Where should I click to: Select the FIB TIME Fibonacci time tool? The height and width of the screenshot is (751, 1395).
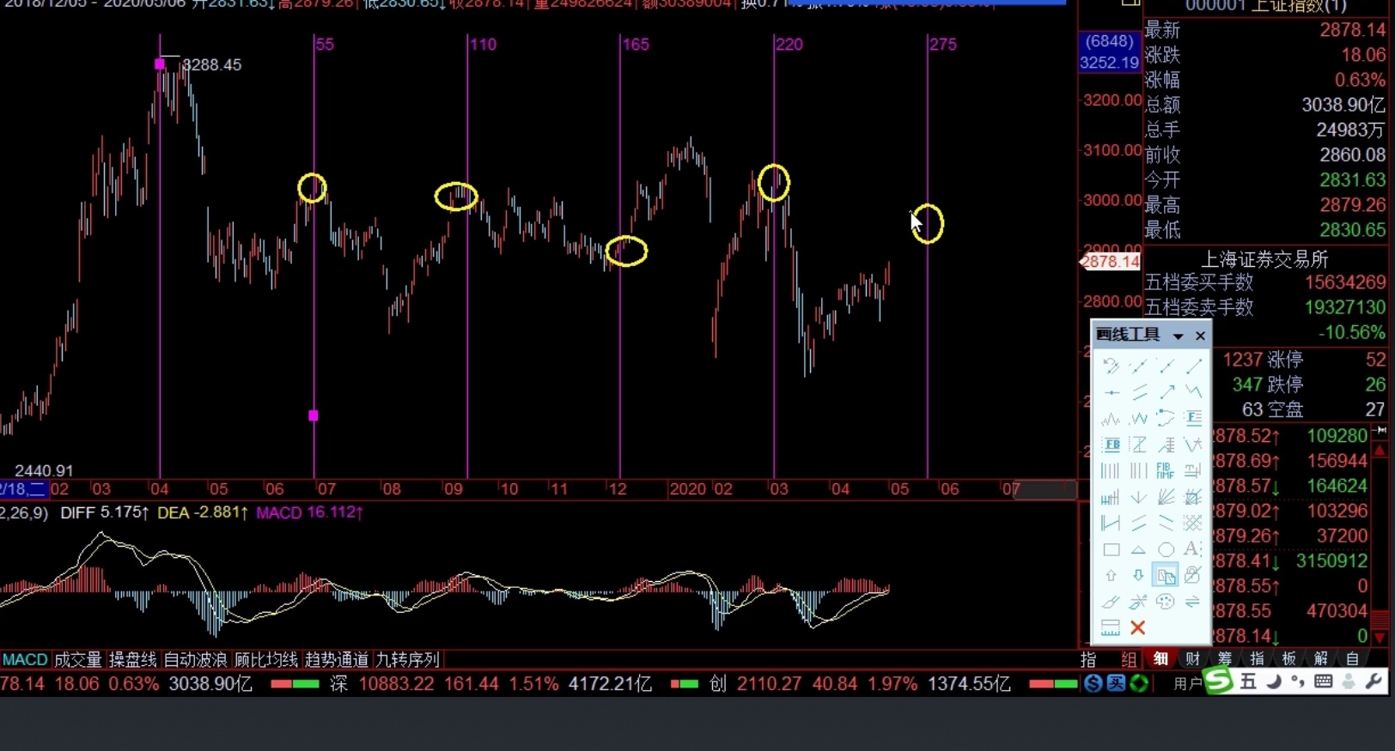click(x=1166, y=470)
